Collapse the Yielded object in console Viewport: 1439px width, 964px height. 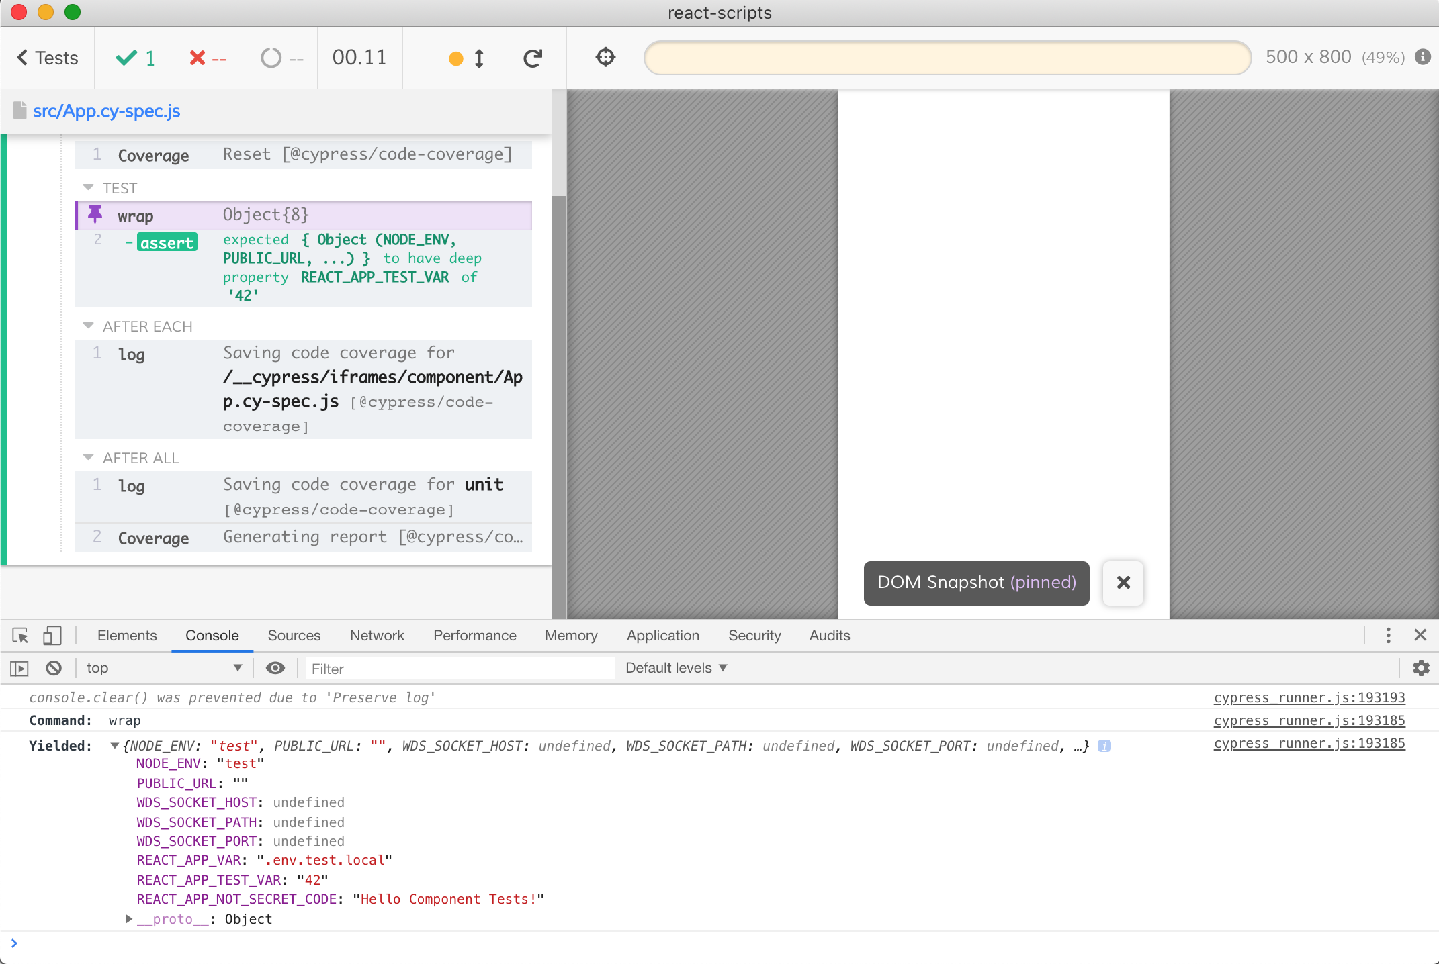tap(115, 746)
